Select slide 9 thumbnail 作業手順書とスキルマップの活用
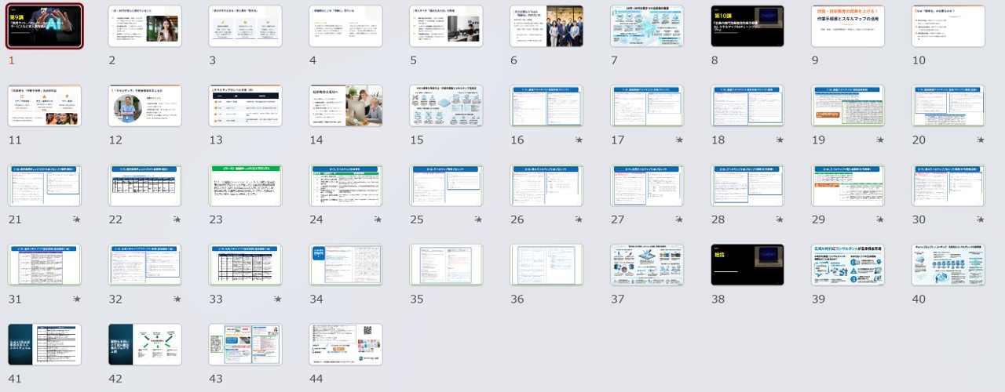The image size is (1005, 392). [x=849, y=27]
